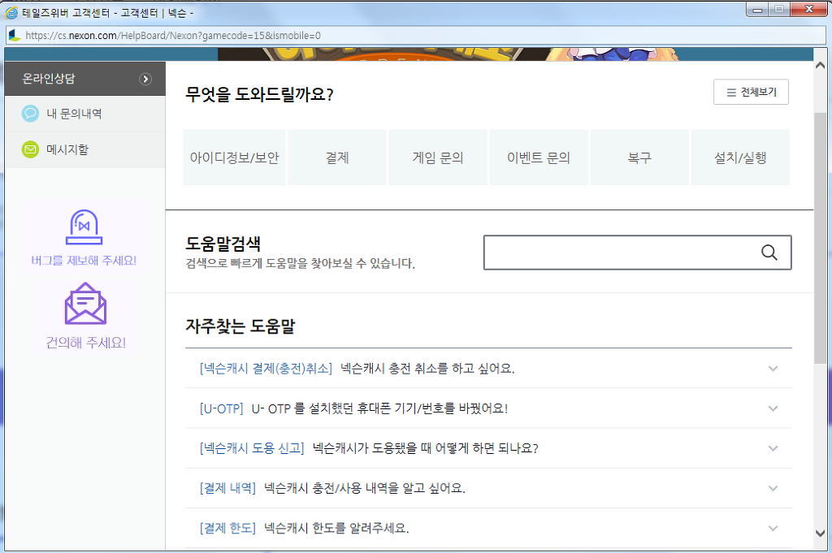Click the top banner image

[409, 54]
